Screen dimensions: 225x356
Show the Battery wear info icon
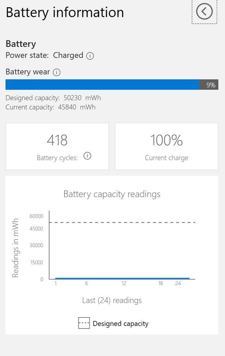pos(57,72)
